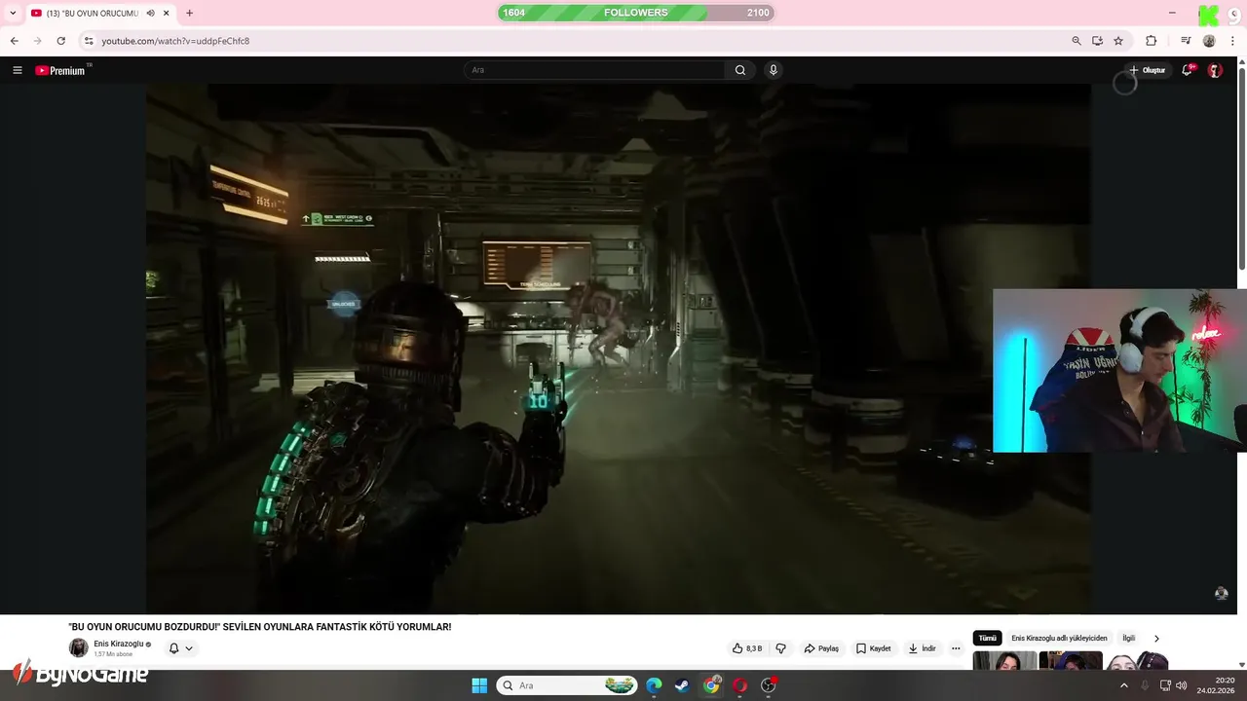Viewport: 1247px width, 701px height.
Task: Open a new browser tab
Action: [x=189, y=13]
